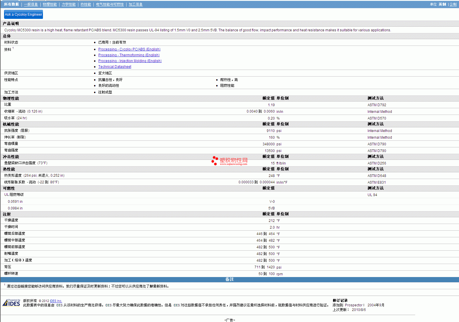Click the 螺筒后部温度 row label

15,234
